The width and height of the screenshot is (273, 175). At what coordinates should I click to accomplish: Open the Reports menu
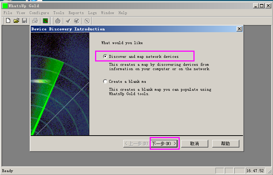pos(76,13)
